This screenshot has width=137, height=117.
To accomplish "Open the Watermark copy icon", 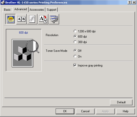I will coord(32,19).
